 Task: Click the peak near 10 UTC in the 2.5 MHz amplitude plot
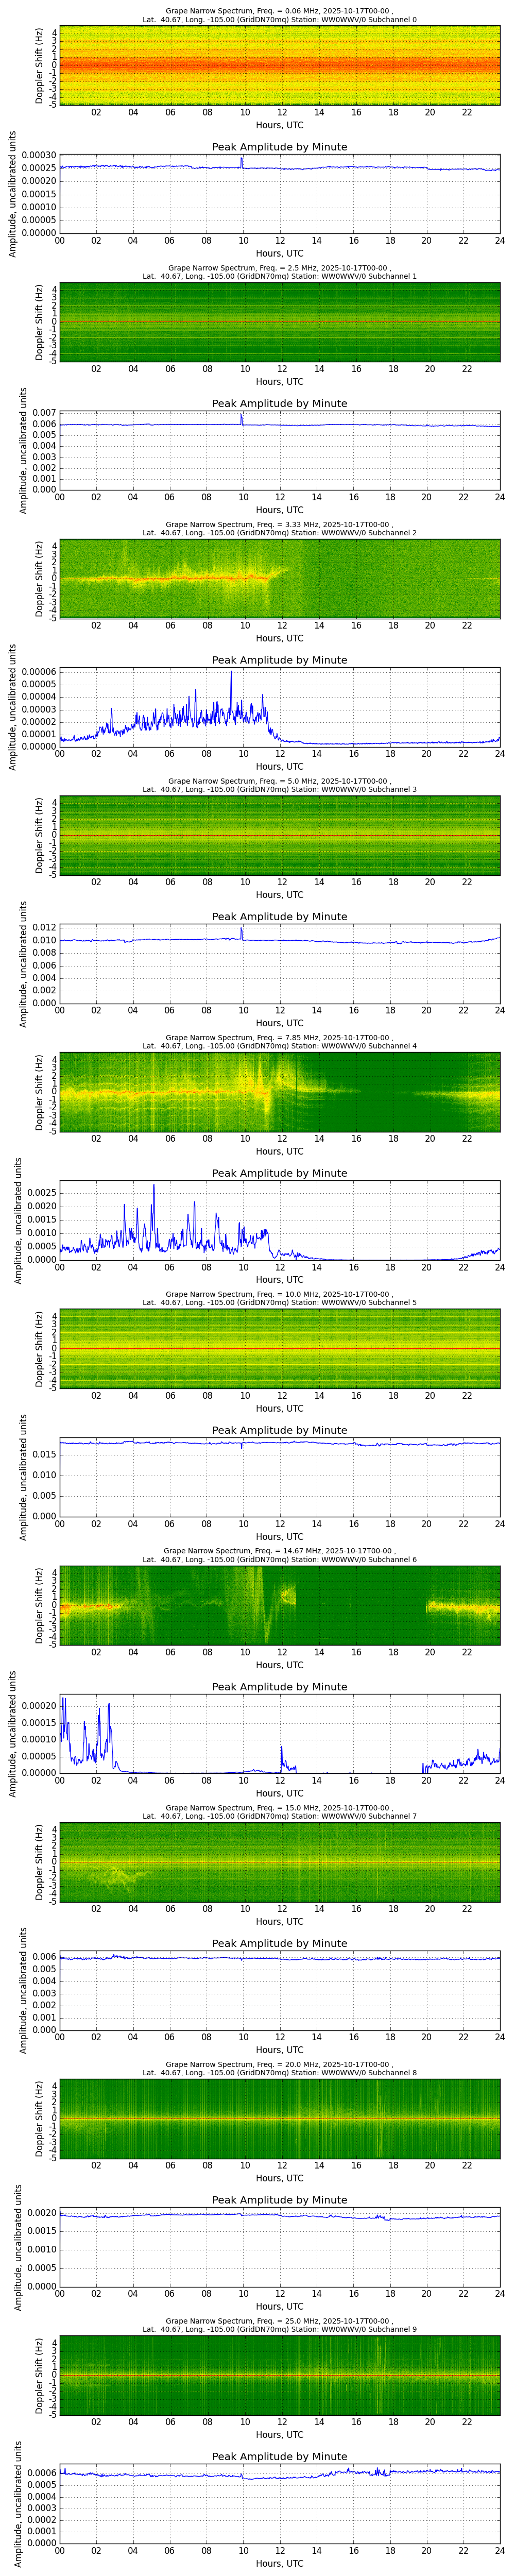point(241,416)
